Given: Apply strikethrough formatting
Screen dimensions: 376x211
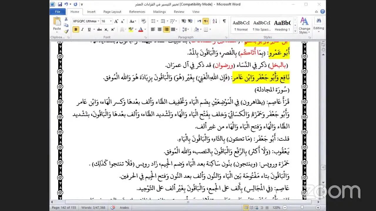Looking at the screenshot, I should (99, 29).
